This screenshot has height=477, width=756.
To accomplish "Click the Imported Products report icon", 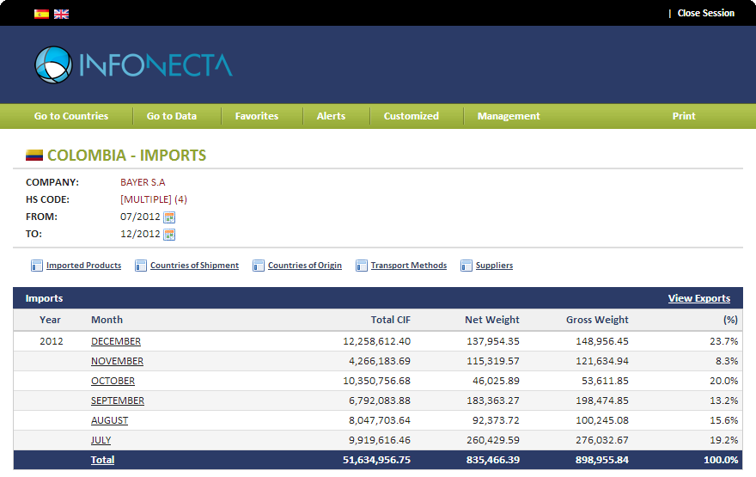I will pyautogui.click(x=37, y=266).
